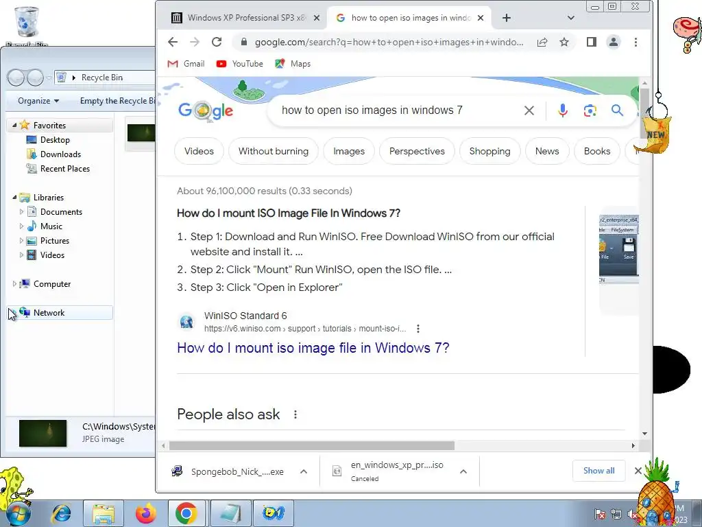Expand Computer in navigation pane

coord(14,283)
